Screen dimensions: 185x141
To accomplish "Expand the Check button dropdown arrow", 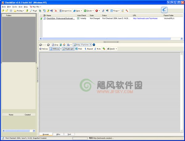I will (93, 11).
